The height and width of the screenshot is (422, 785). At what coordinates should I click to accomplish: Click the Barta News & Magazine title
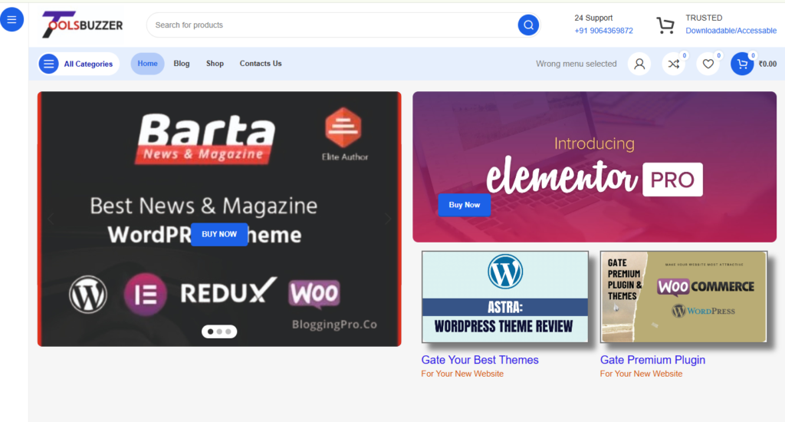click(x=205, y=139)
